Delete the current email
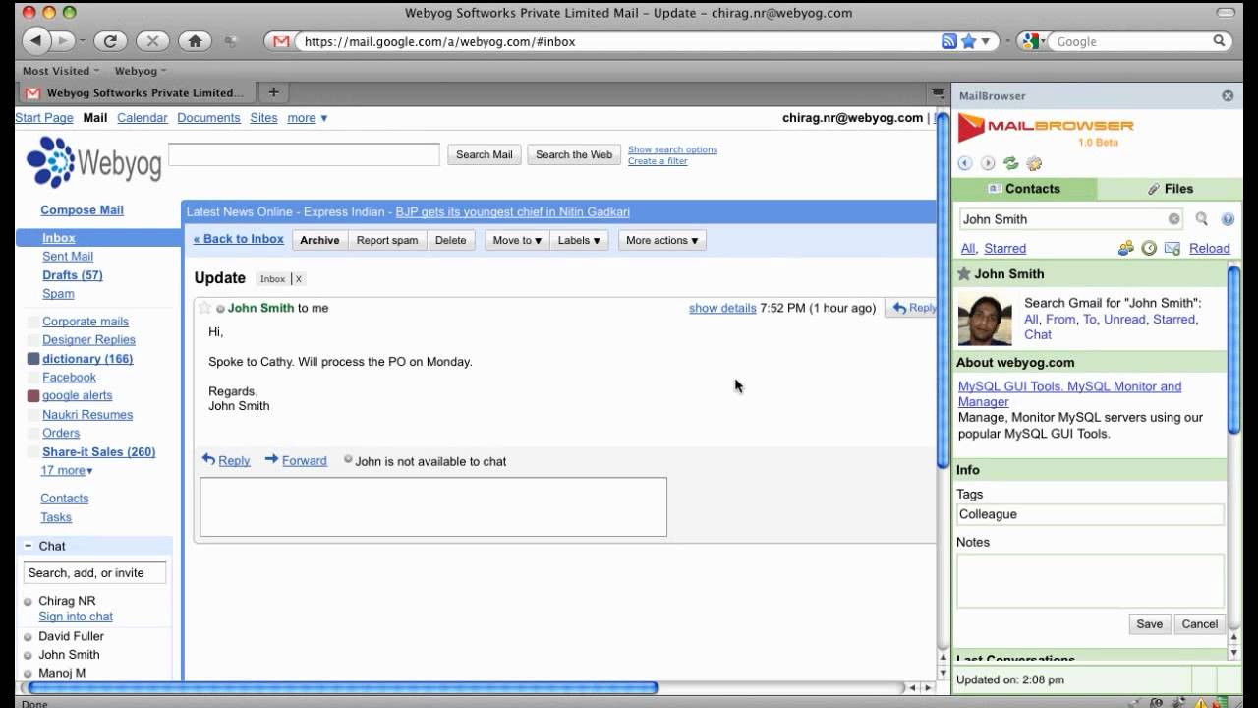1258x708 pixels. [451, 240]
